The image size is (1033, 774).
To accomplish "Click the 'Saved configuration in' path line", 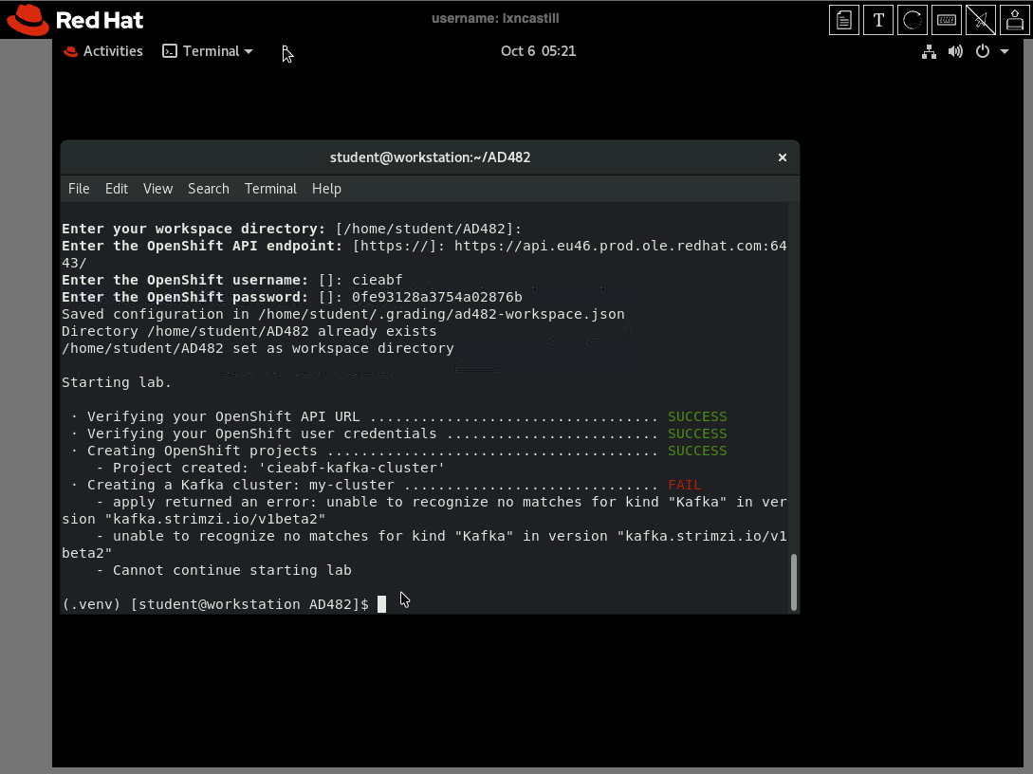I will (343, 314).
